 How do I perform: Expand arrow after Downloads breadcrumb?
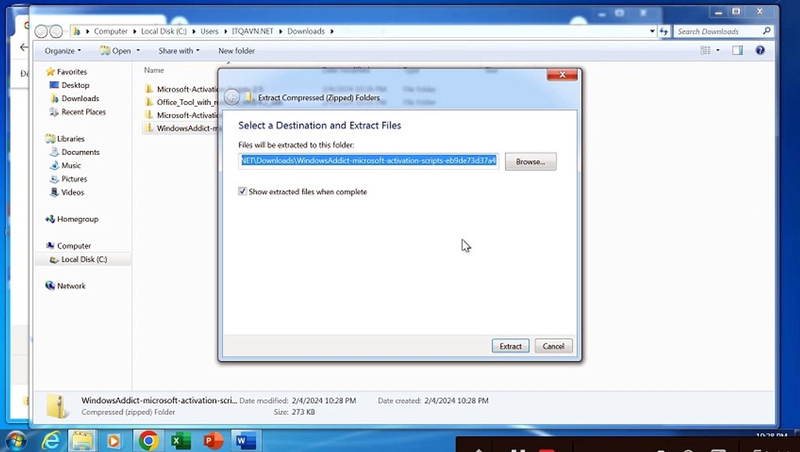[331, 31]
